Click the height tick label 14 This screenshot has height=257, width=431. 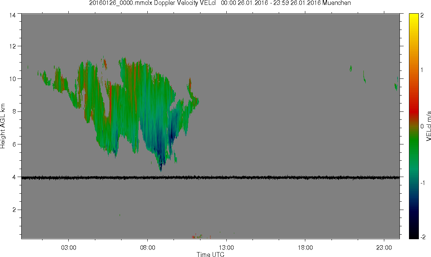[x=13, y=16]
